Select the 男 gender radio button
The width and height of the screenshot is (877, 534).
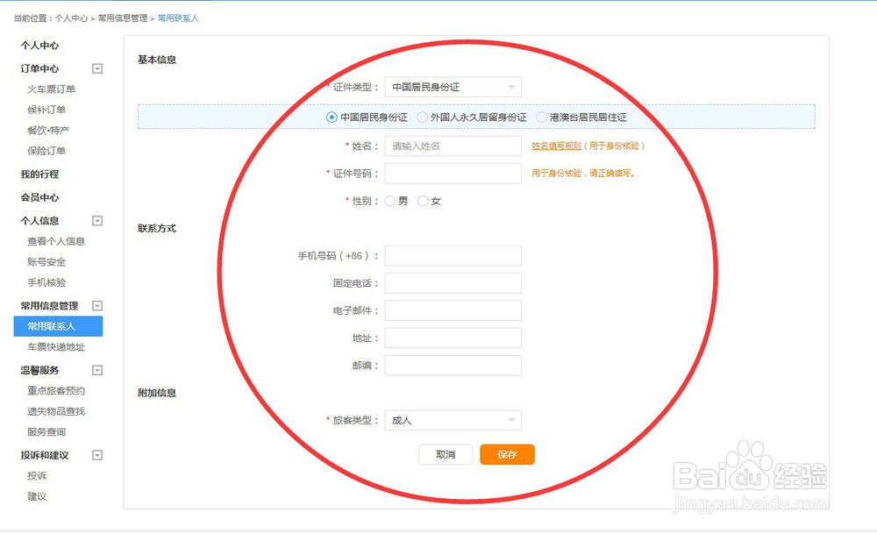pos(389,201)
